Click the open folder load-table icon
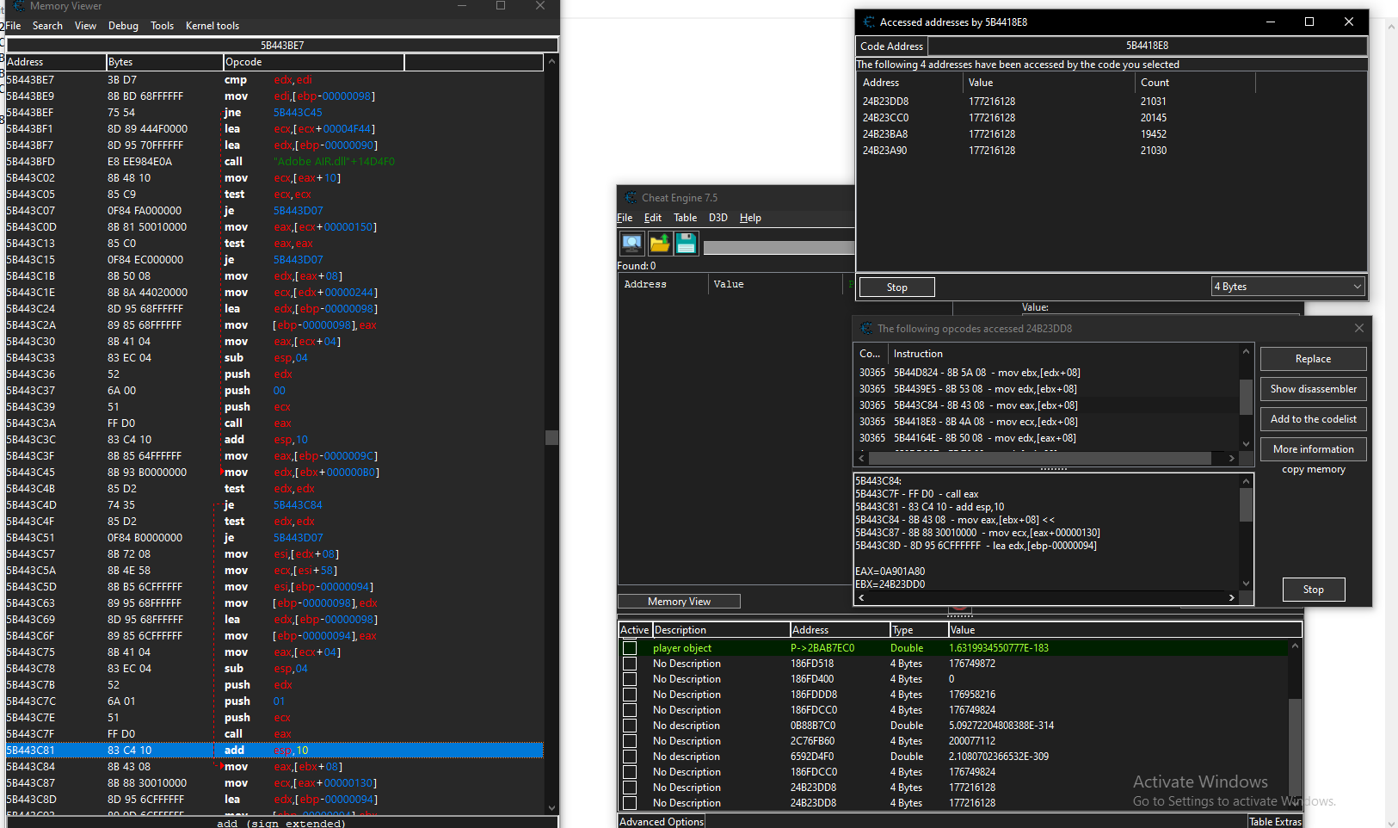 [660, 243]
